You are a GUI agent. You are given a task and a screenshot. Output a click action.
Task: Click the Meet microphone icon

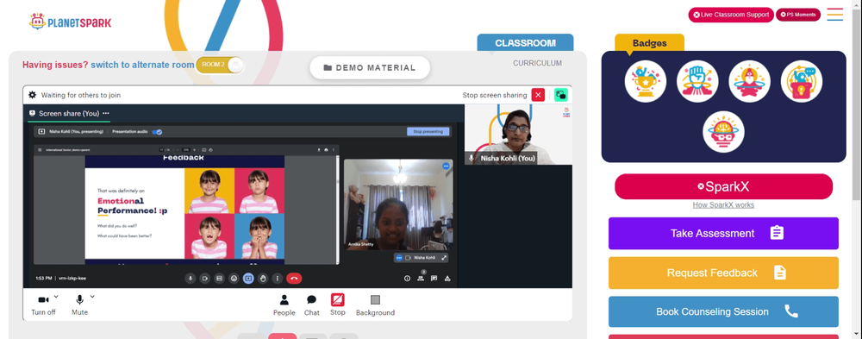tap(191, 279)
